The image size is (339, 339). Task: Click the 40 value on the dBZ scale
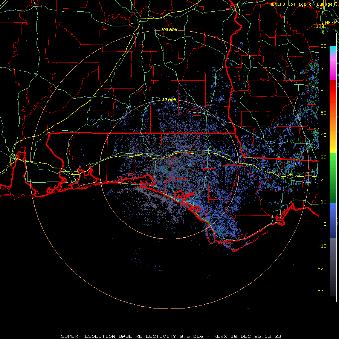(324, 135)
